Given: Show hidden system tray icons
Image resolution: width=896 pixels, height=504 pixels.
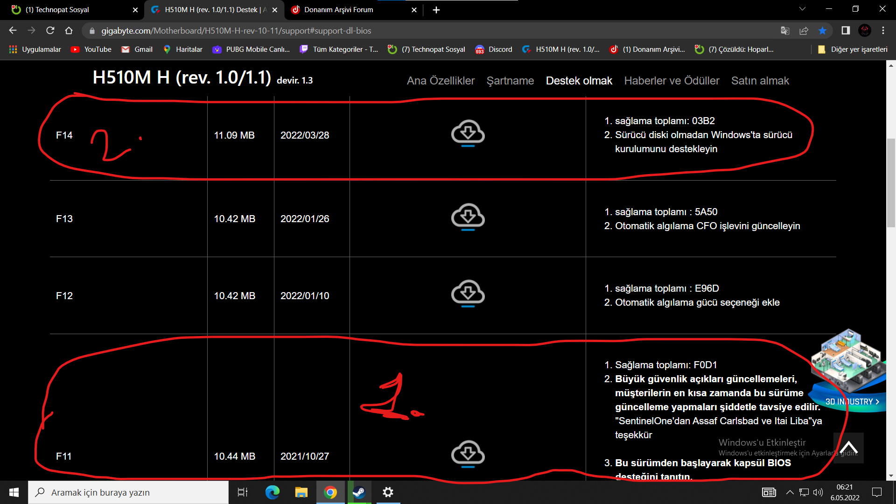Looking at the screenshot, I should 790,492.
